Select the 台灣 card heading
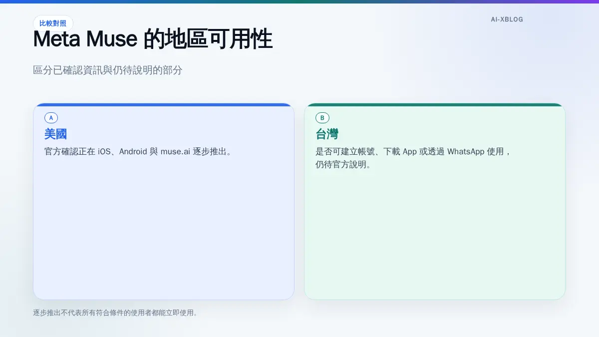Viewport: 599px width, 337px height. pyautogui.click(x=327, y=134)
